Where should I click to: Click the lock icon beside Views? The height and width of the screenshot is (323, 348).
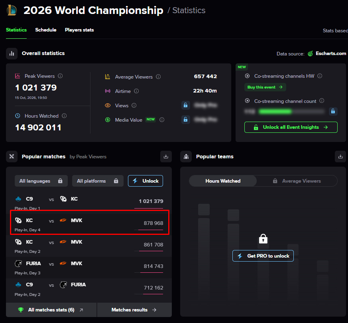(x=185, y=105)
